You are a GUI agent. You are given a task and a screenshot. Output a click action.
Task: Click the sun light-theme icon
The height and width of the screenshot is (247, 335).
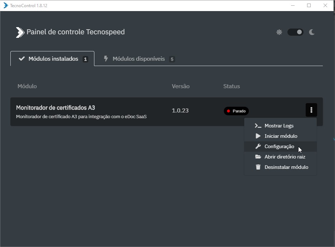click(279, 32)
